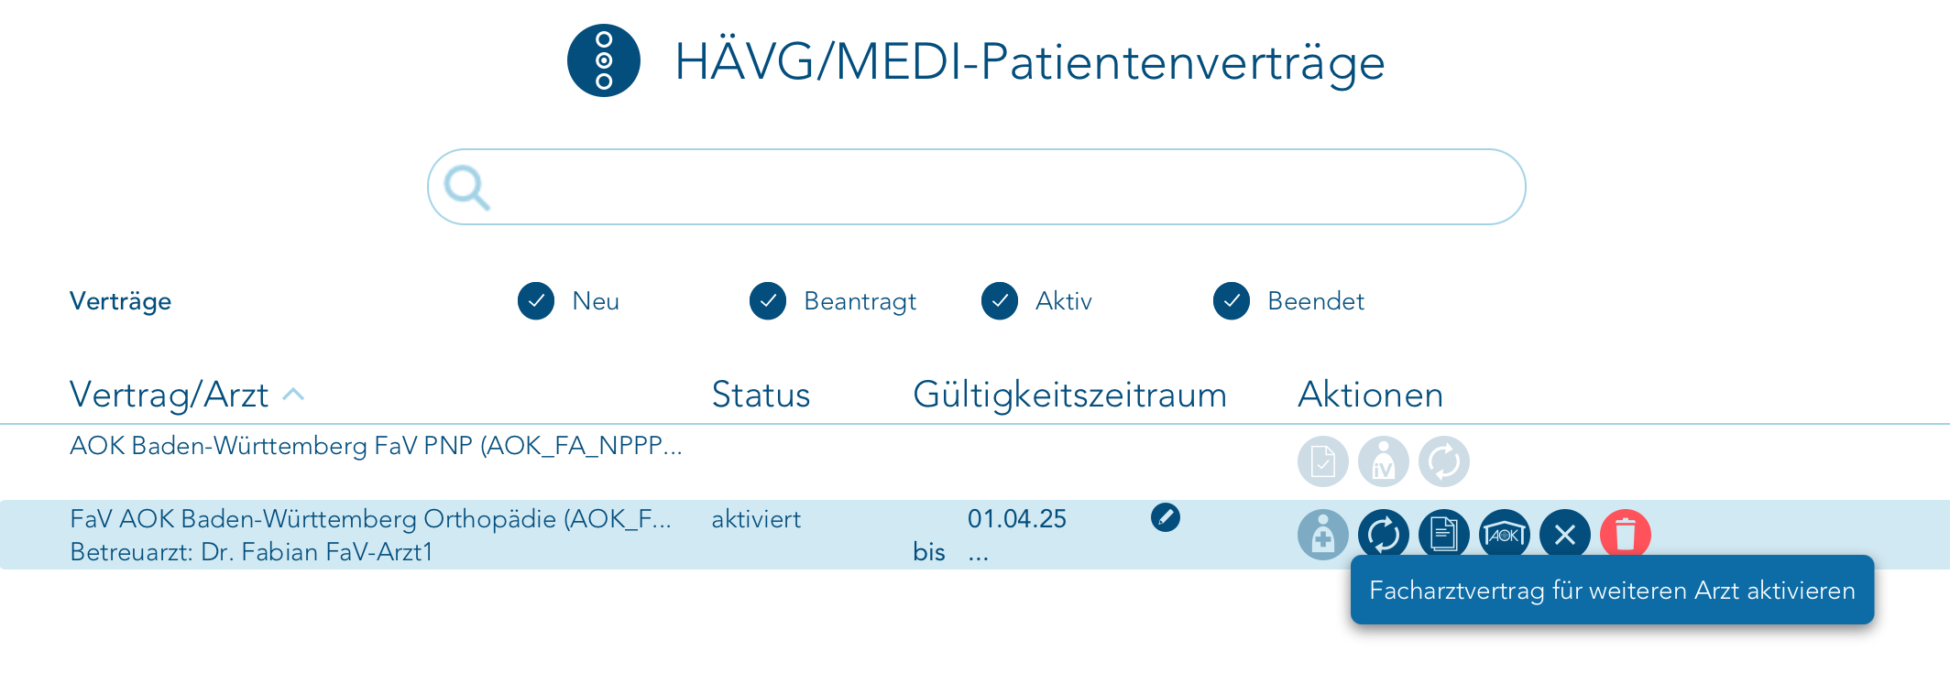The height and width of the screenshot is (694, 1950).
Task: Uncheck the Beendet filter checkbox
Action: click(x=1232, y=301)
